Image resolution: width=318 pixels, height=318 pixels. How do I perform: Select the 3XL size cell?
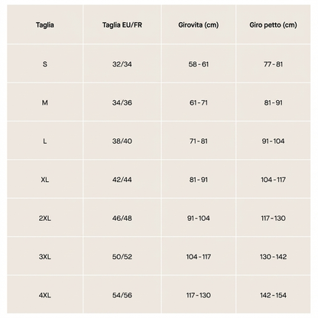click(x=45, y=257)
